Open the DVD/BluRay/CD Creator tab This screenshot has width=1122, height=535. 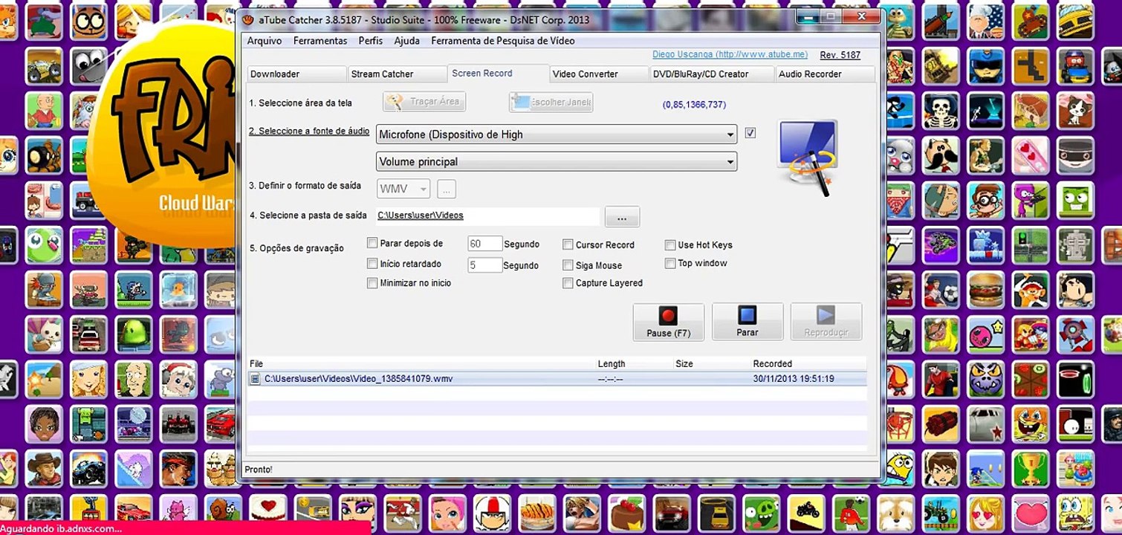click(x=712, y=74)
